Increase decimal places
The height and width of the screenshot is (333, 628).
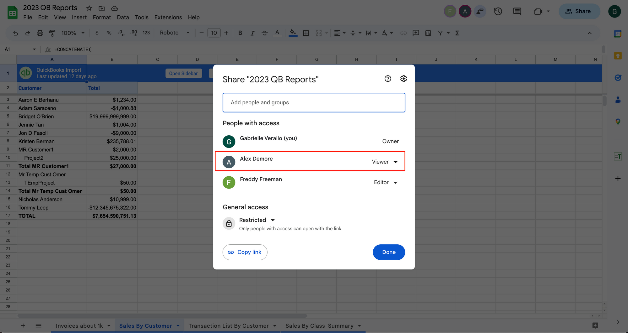133,33
